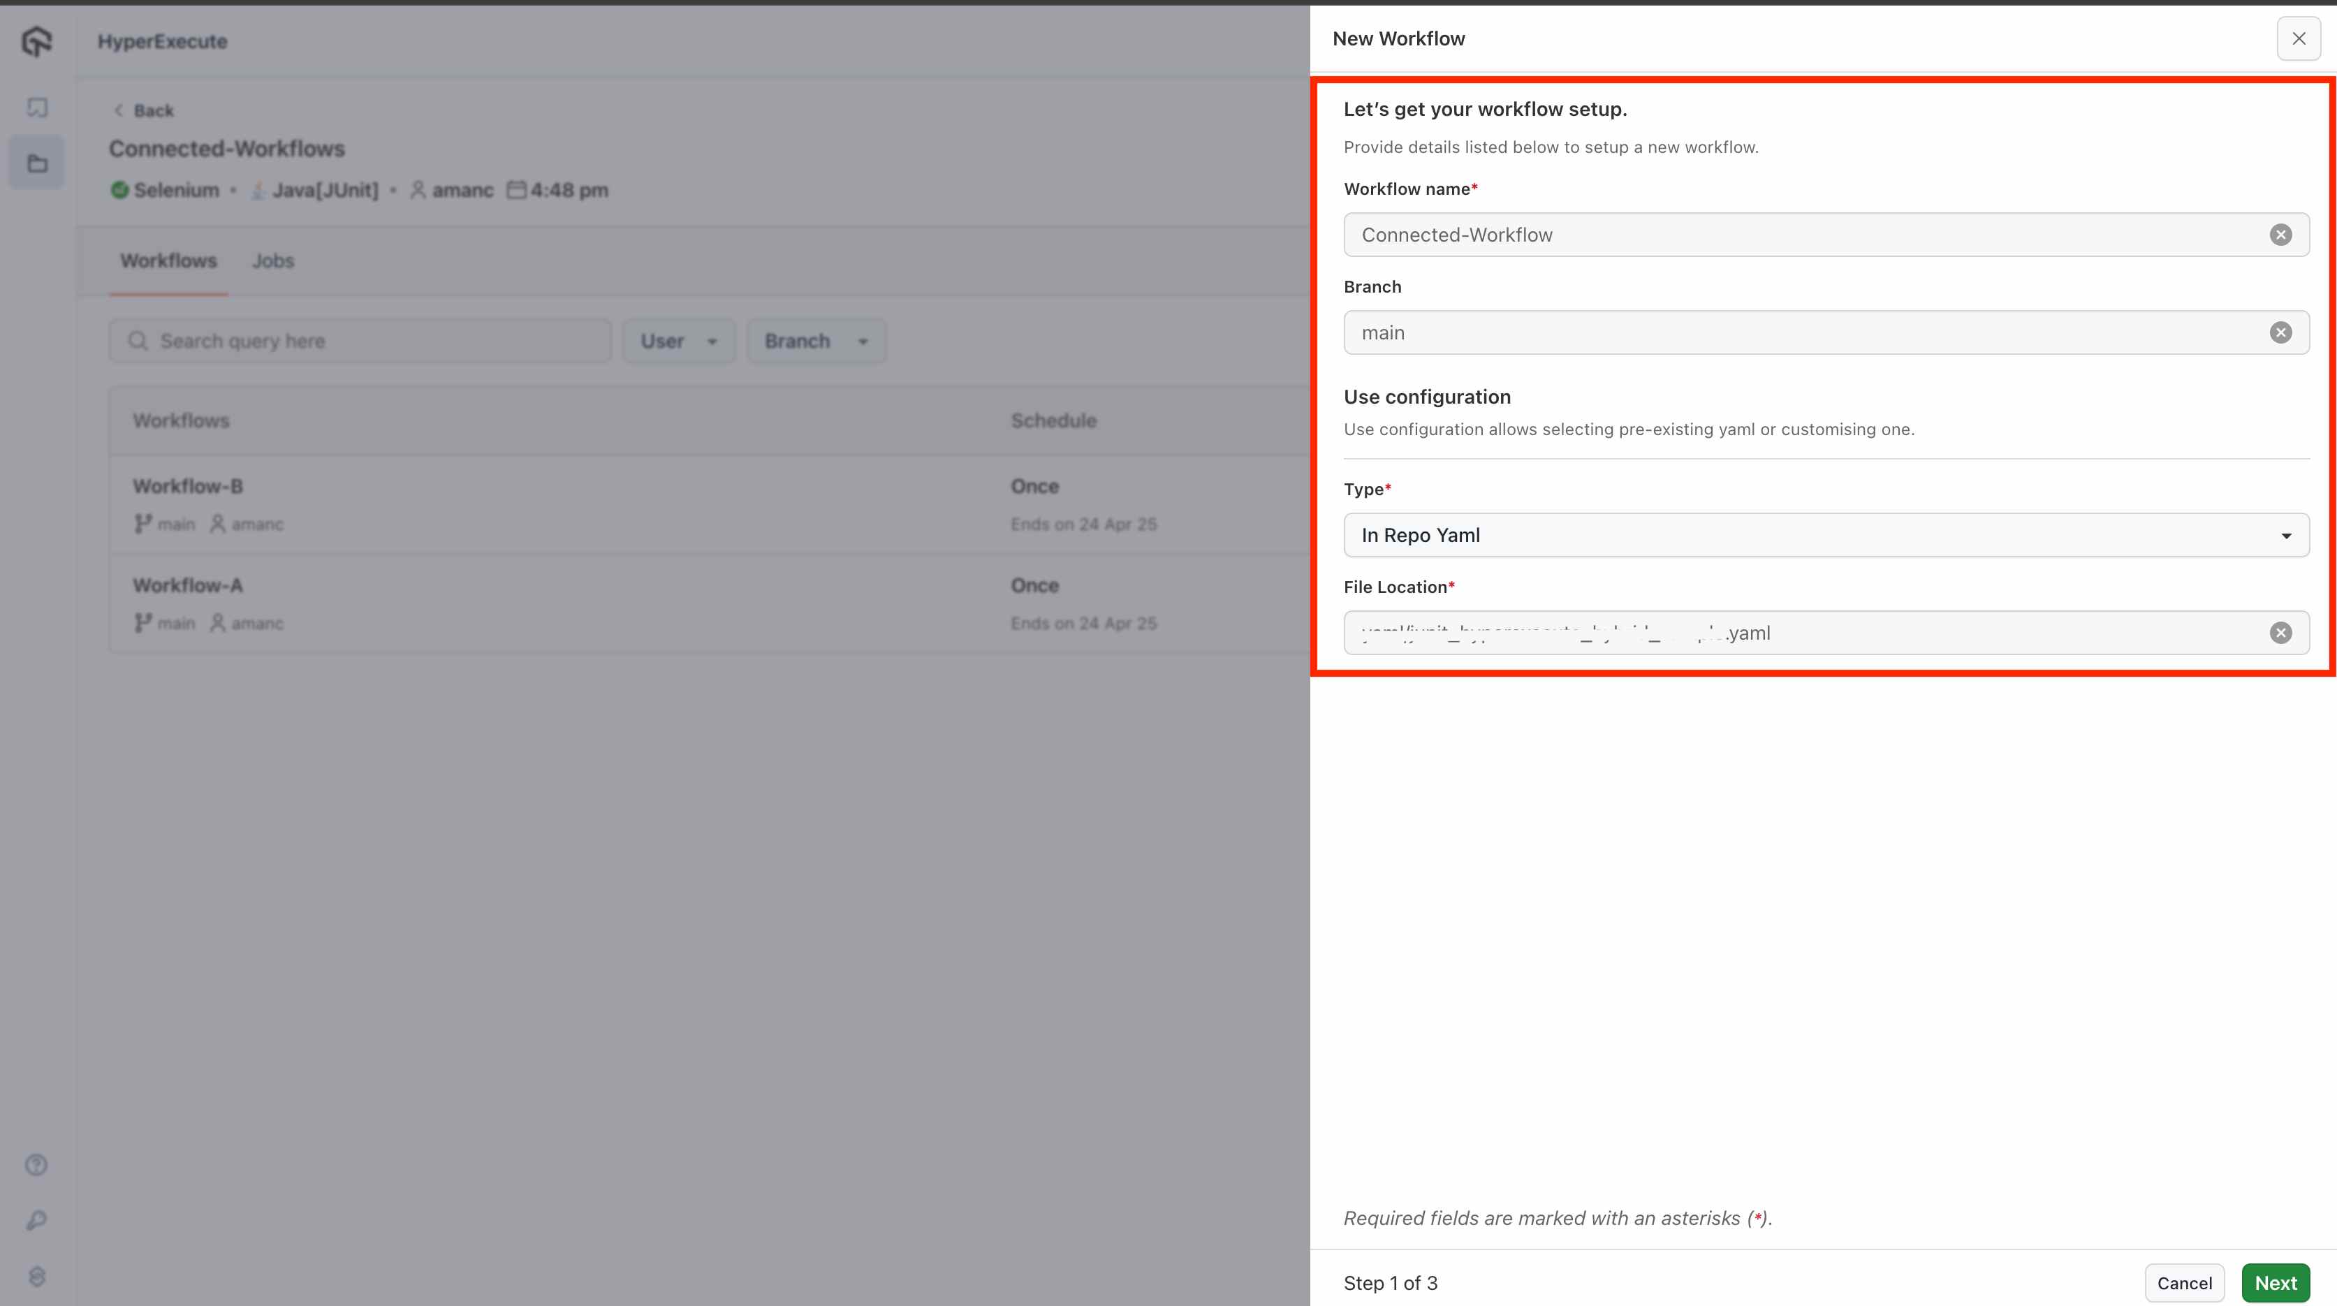Click the settings icon at sidebar bottom

36,1276
